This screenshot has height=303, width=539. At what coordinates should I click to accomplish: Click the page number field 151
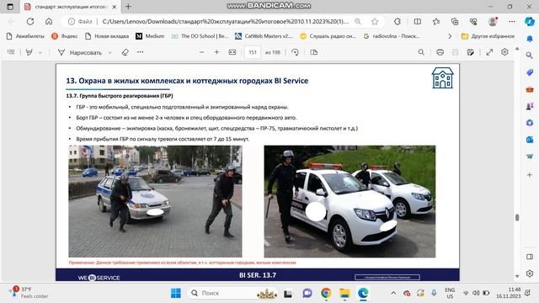[x=253, y=52]
